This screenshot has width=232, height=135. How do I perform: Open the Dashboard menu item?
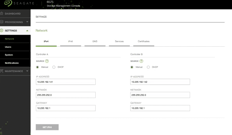point(15,14)
